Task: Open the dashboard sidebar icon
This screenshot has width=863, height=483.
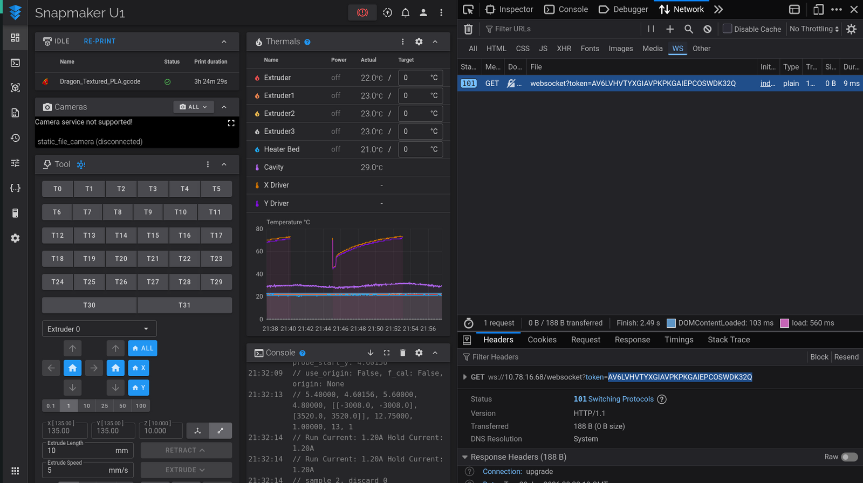Action: click(15, 38)
